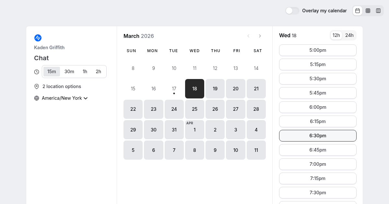Viewport: 389px width, 204px height.
Task: Book the 6:30pm time slot
Action: click(x=318, y=136)
